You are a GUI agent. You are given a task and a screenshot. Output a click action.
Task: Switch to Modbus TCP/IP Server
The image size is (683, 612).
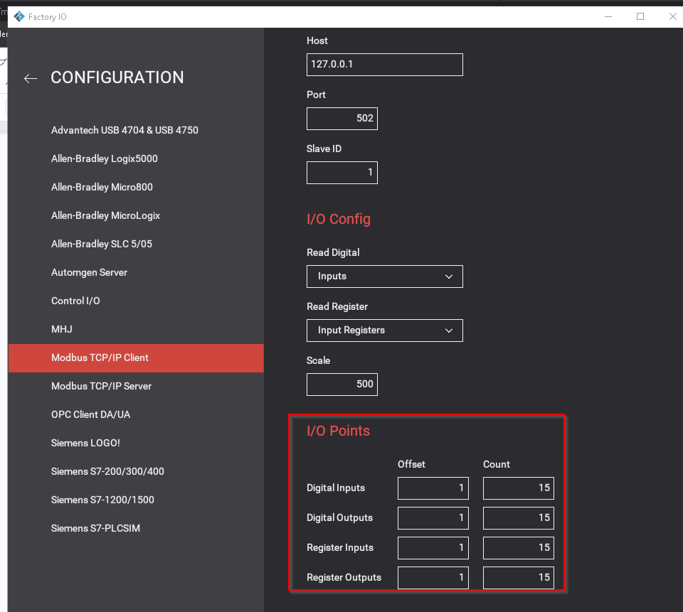pos(101,386)
